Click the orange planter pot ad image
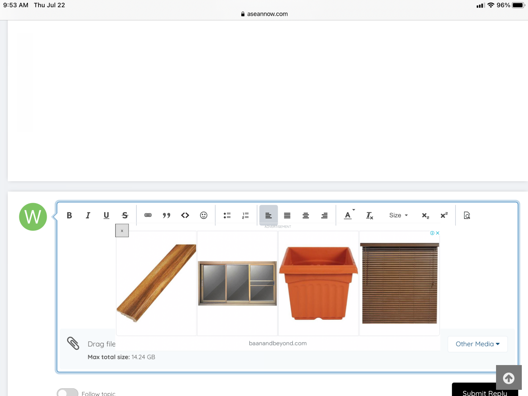The width and height of the screenshot is (528, 396). pos(318,283)
